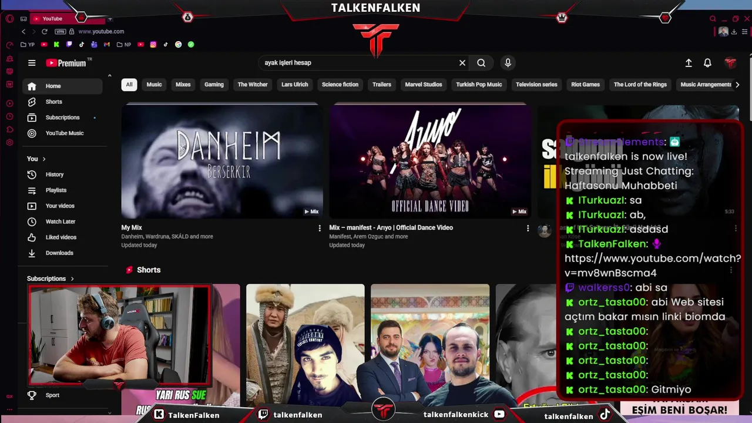Clear the search text with the X

point(462,63)
